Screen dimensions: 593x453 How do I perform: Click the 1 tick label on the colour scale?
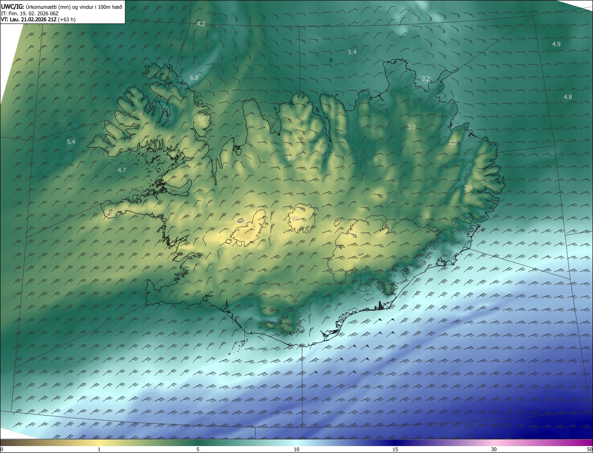click(99, 449)
